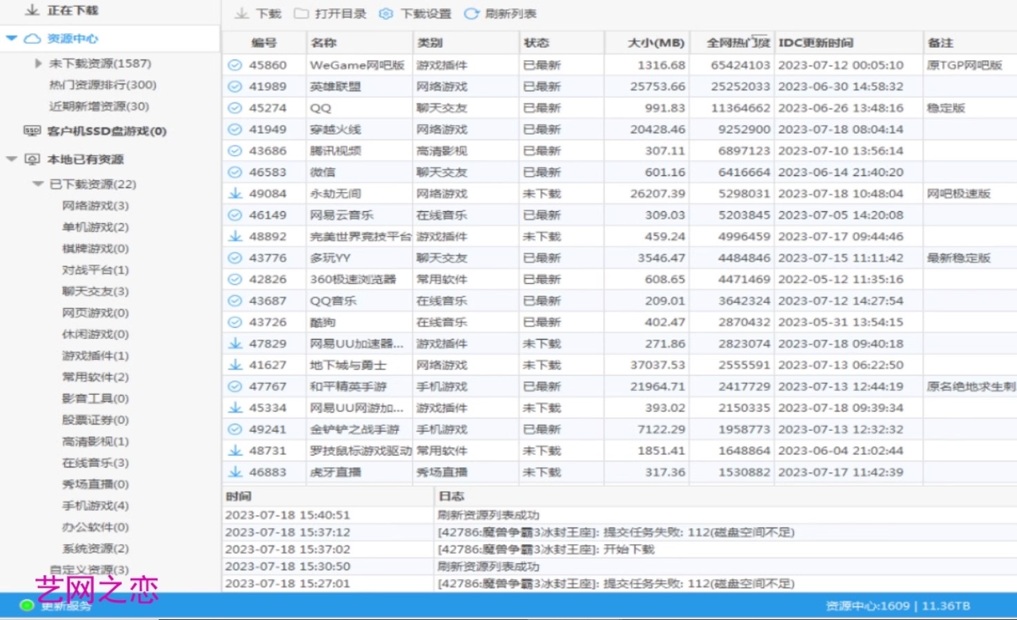Click the cloud icon beside 资源中心
Image resolution: width=1017 pixels, height=620 pixels.
(x=32, y=39)
